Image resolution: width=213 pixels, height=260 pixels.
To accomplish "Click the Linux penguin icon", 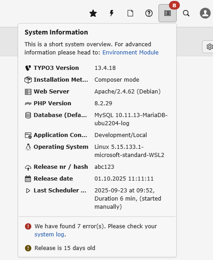I will pos(28,147).
